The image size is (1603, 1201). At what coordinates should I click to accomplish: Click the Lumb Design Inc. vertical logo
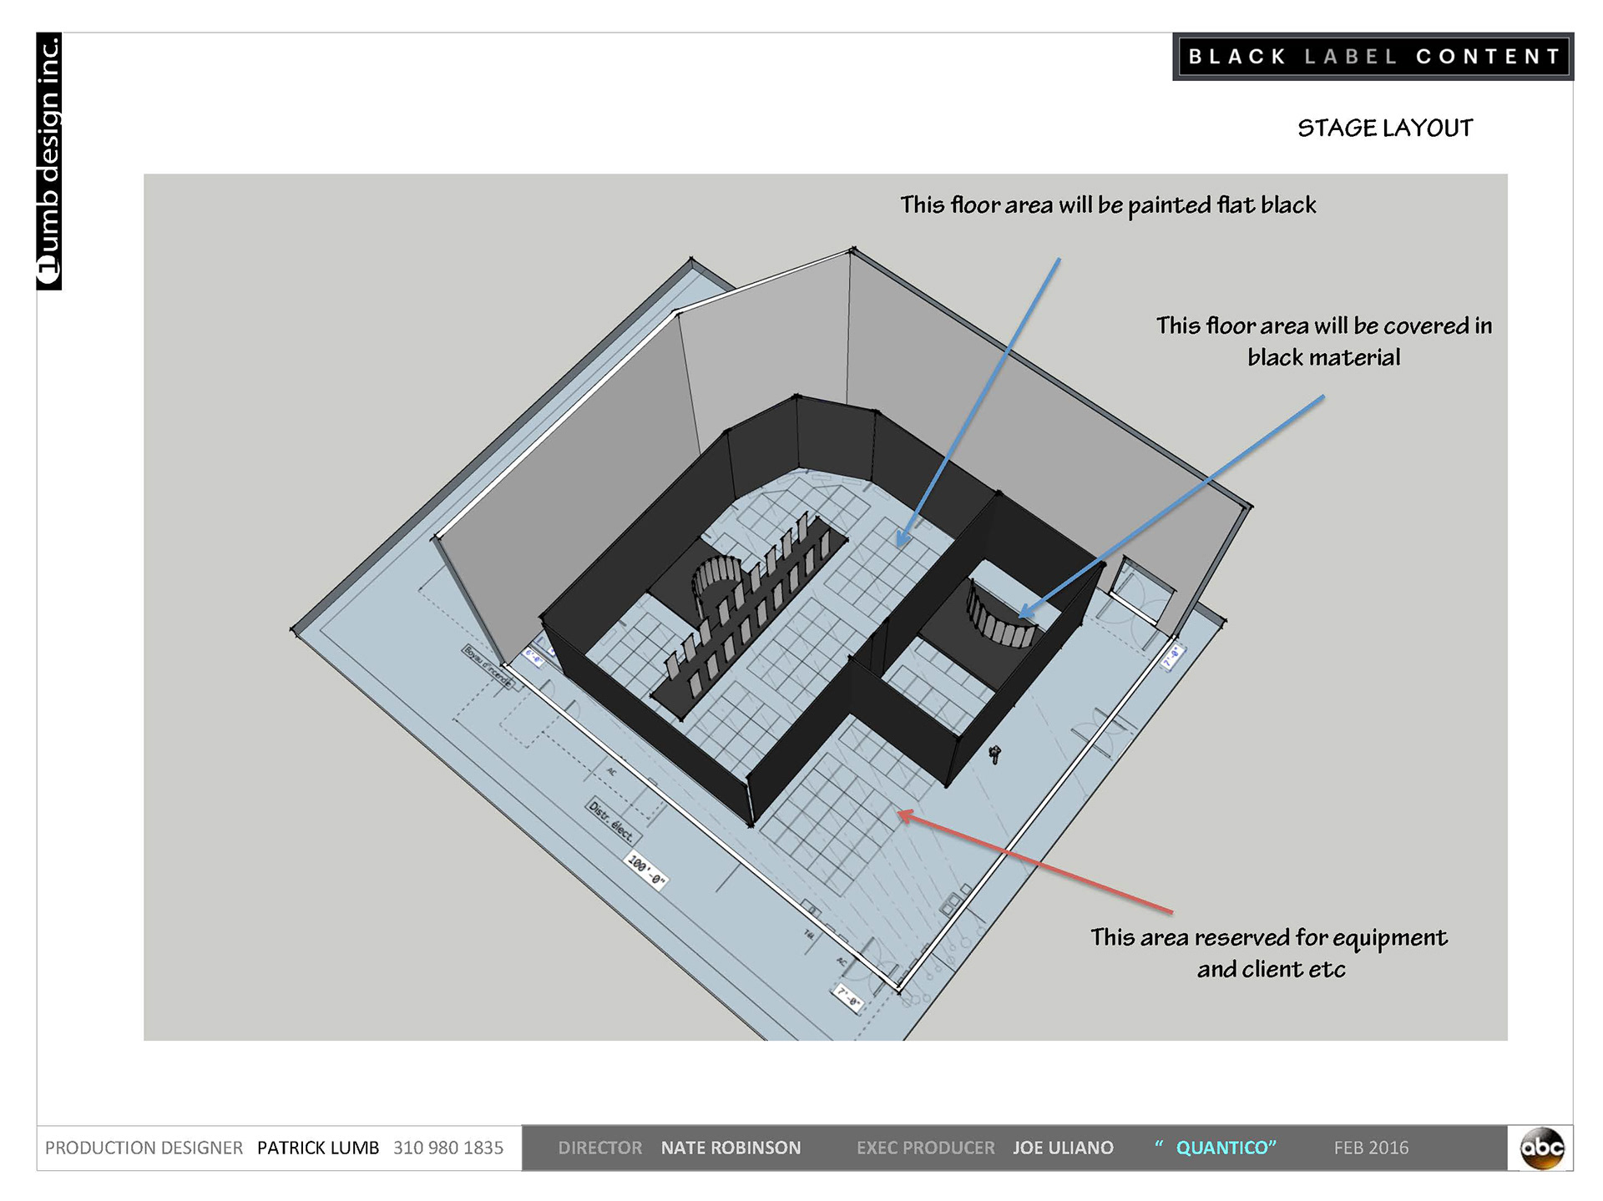[49, 161]
